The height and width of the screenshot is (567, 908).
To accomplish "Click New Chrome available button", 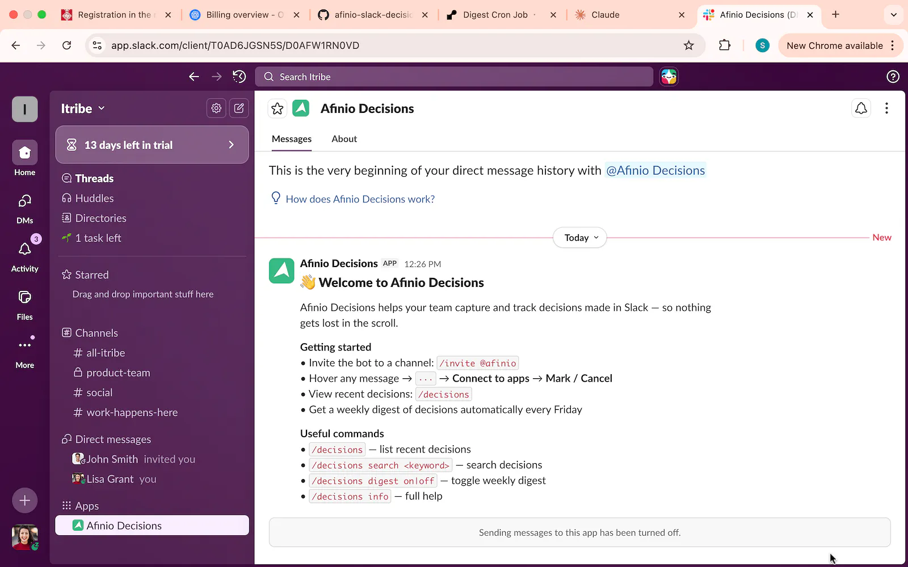I will (x=840, y=45).
